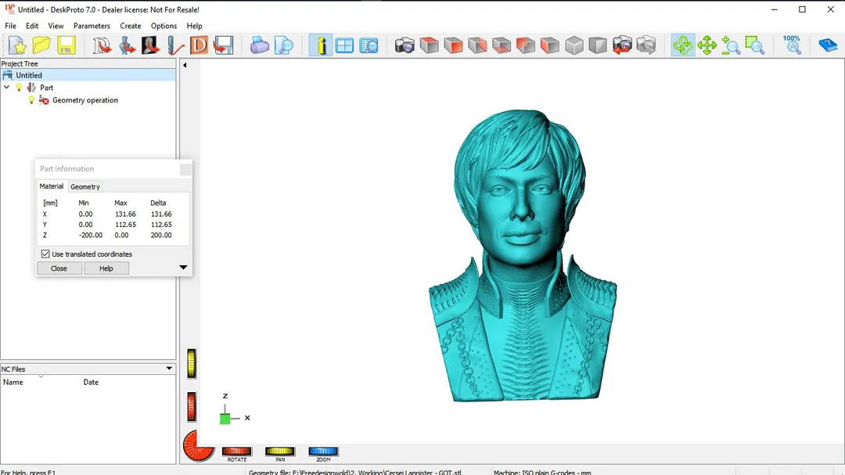Image resolution: width=845 pixels, height=475 pixels.
Task: Select the Geometry operation tree item
Action: [x=85, y=99]
